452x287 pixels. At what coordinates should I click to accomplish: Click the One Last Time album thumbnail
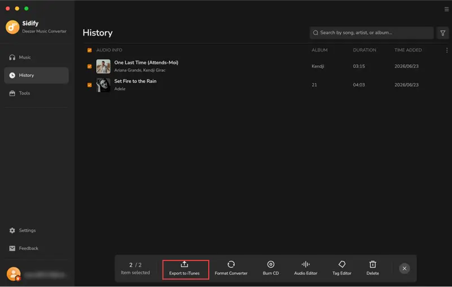pyautogui.click(x=103, y=66)
